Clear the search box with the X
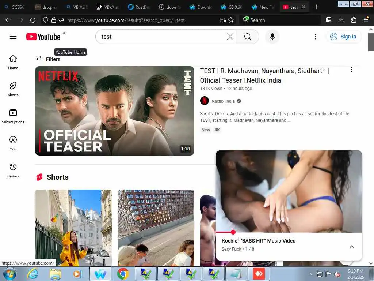The width and height of the screenshot is (374, 281). pyautogui.click(x=230, y=37)
